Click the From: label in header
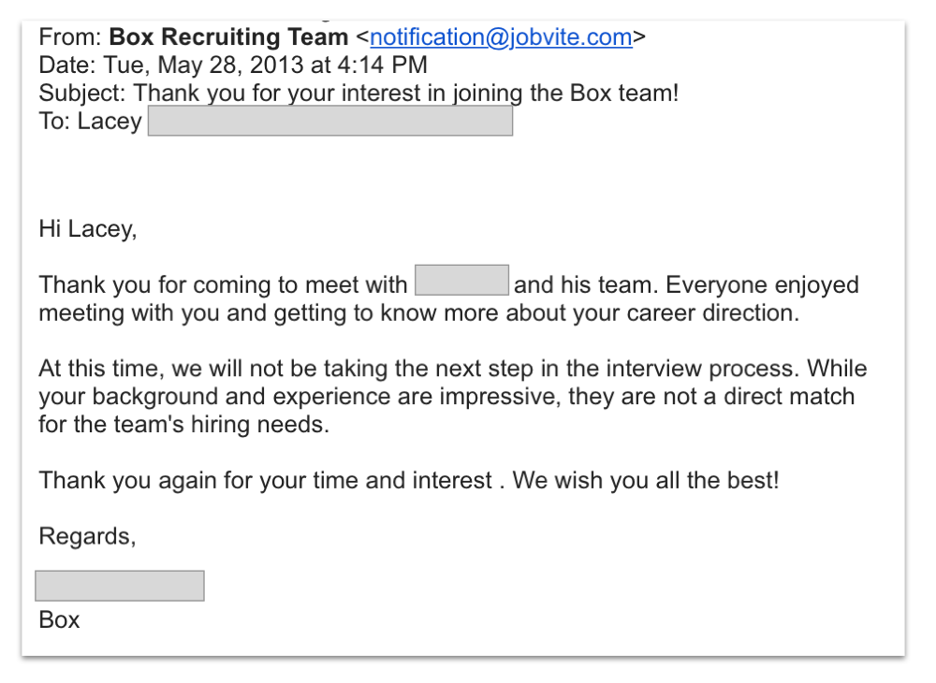This screenshot has height=683, width=936. (70, 37)
